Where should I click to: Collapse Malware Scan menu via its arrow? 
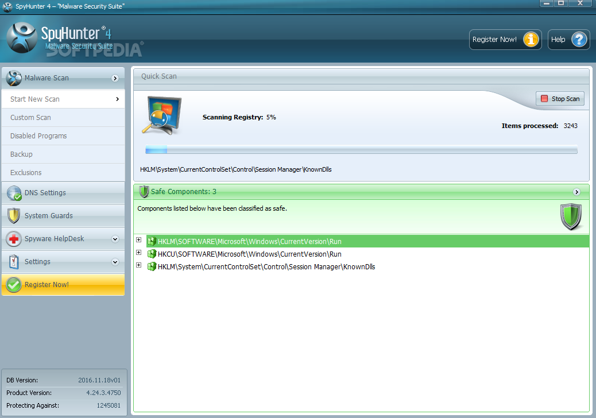point(115,78)
